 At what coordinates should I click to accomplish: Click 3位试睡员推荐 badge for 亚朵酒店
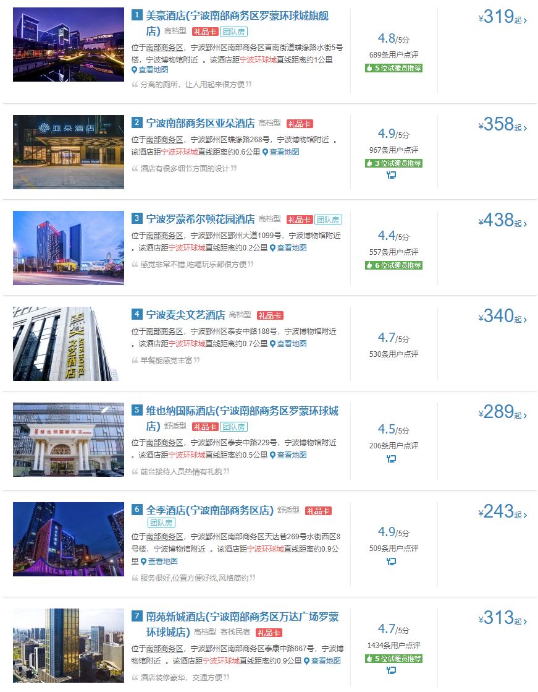point(394,163)
